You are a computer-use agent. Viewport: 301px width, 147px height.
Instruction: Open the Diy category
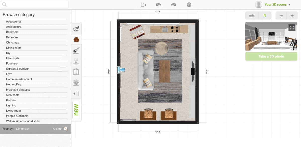pos(8,53)
